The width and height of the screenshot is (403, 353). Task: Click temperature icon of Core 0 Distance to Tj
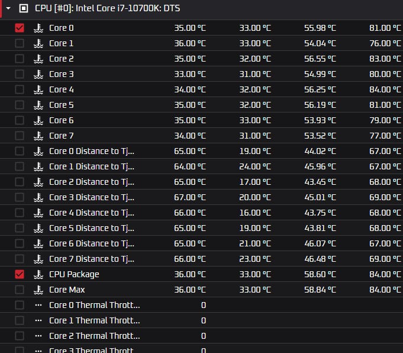click(38, 151)
